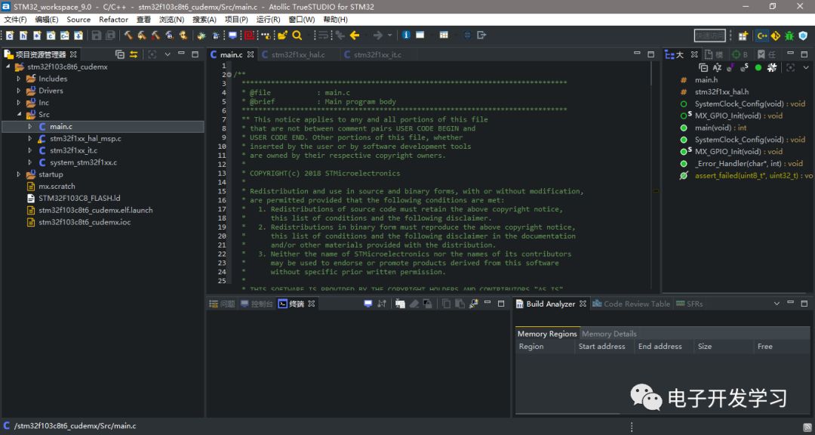Click the quick access input field
The image size is (815, 435).
[x=710, y=35]
